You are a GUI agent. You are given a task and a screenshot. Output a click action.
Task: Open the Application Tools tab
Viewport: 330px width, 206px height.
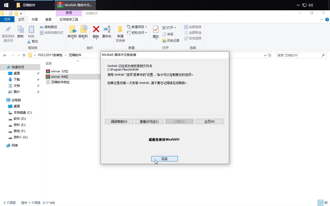click(x=69, y=19)
